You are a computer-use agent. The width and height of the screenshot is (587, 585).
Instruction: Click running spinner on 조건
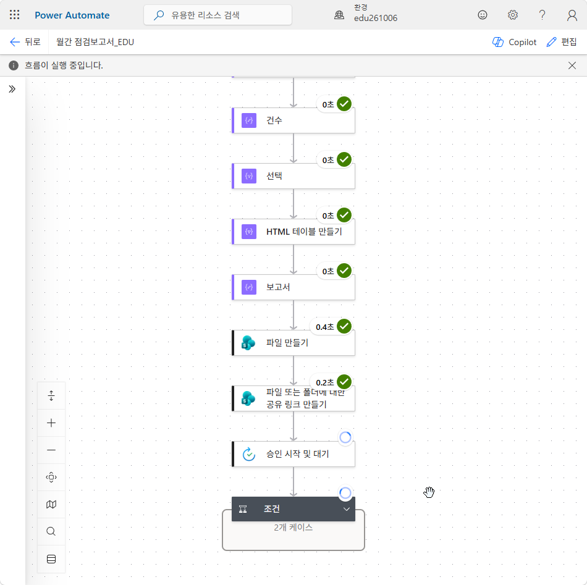(345, 493)
